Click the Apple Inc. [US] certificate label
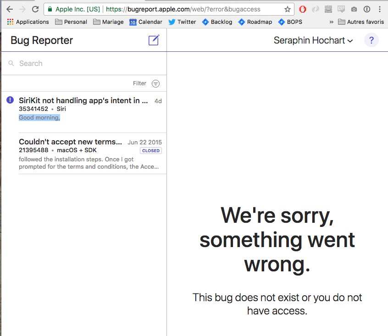Screen dimensions: 388x336 pyautogui.click(x=78, y=9)
